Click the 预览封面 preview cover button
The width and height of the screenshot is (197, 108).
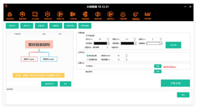coord(173,45)
